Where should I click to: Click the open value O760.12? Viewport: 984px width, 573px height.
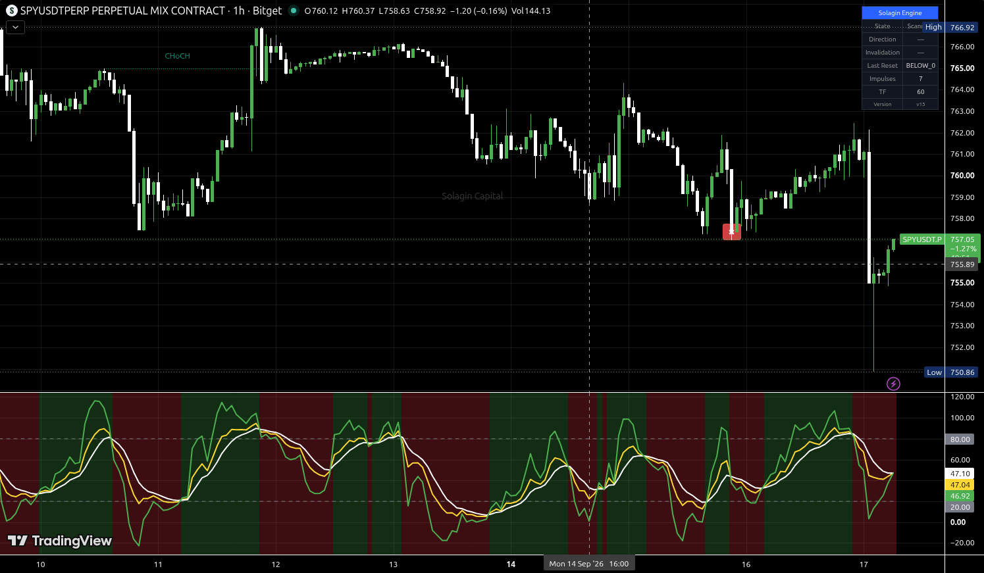coord(321,11)
